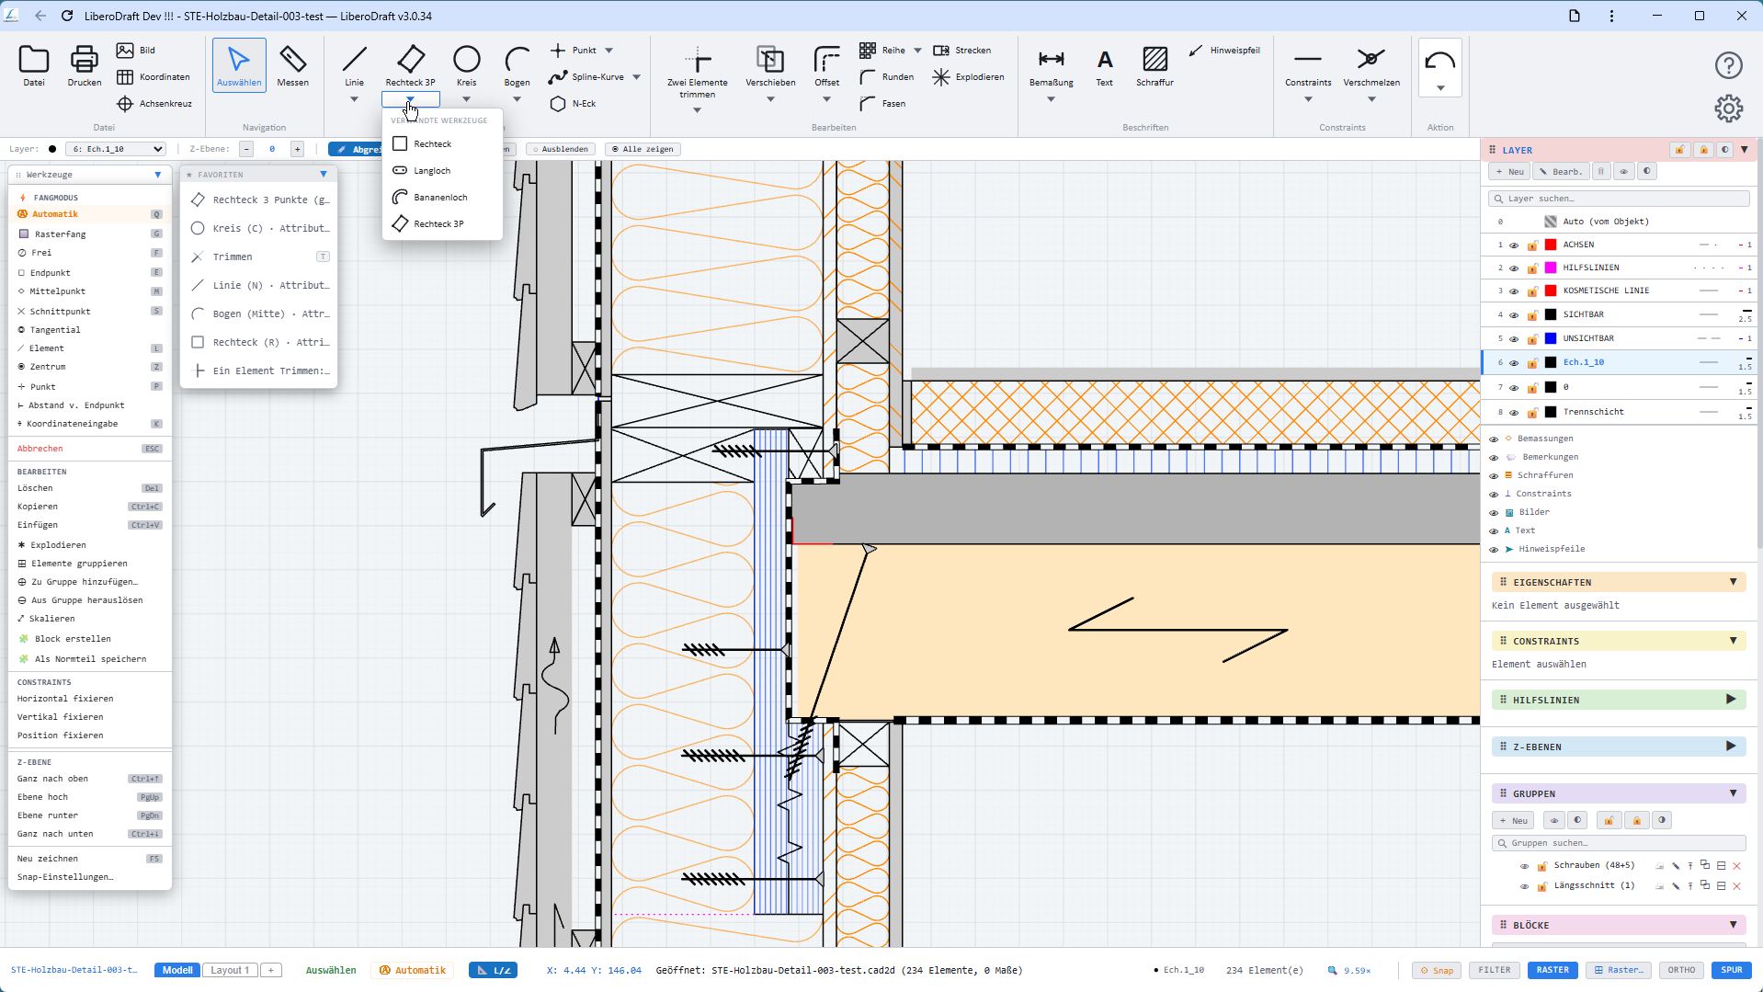This screenshot has height=992, width=1763.
Task: Expand the HILFSLINIEN section
Action: 1731,700
